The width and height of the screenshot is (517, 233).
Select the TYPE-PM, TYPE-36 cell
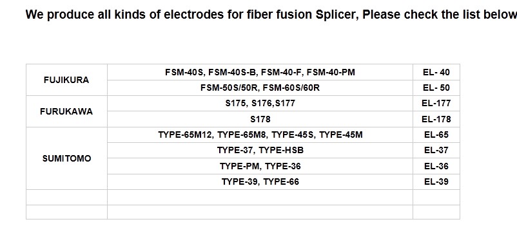(260, 166)
